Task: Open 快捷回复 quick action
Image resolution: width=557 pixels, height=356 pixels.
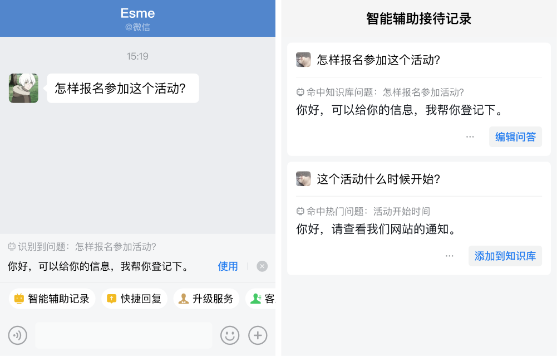Action: [x=134, y=299]
